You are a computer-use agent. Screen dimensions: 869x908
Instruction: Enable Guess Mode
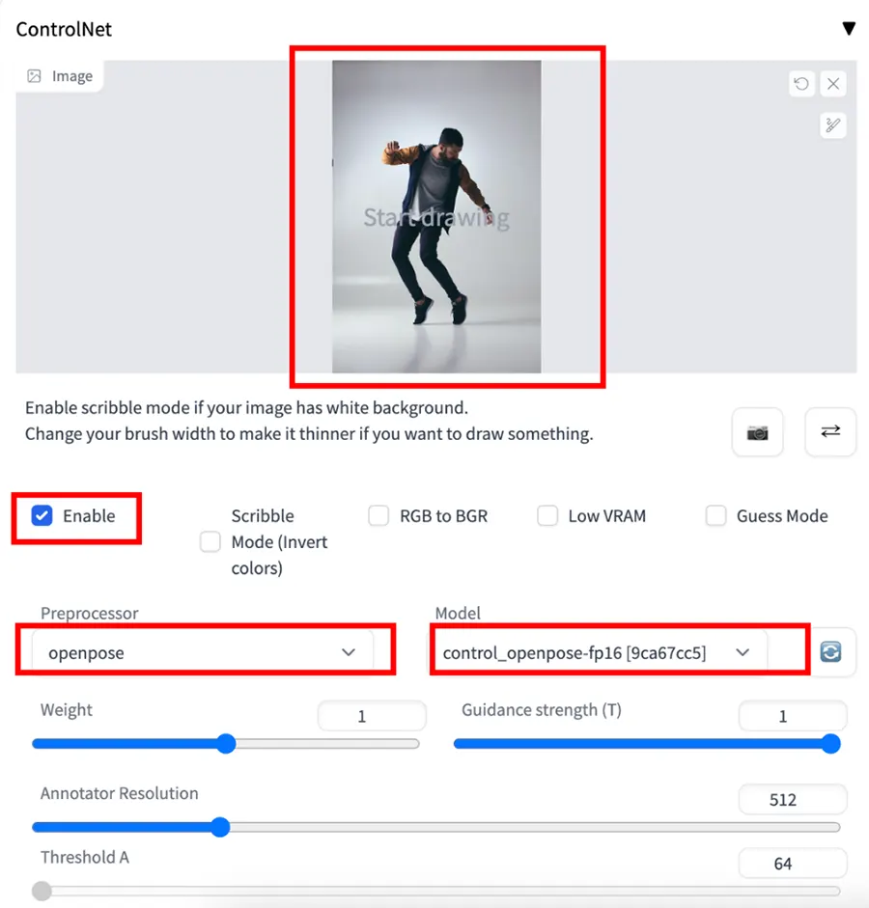coord(715,516)
